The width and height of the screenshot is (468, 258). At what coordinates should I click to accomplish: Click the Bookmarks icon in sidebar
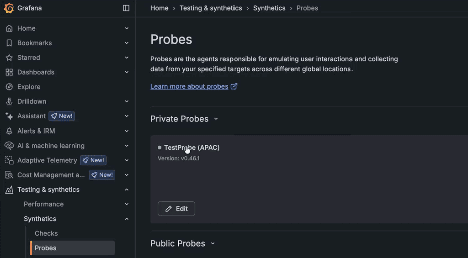point(9,43)
